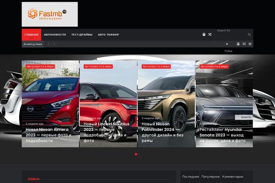Click the plus Follow icon
The height and width of the screenshot is (183, 275).
click(227, 44)
